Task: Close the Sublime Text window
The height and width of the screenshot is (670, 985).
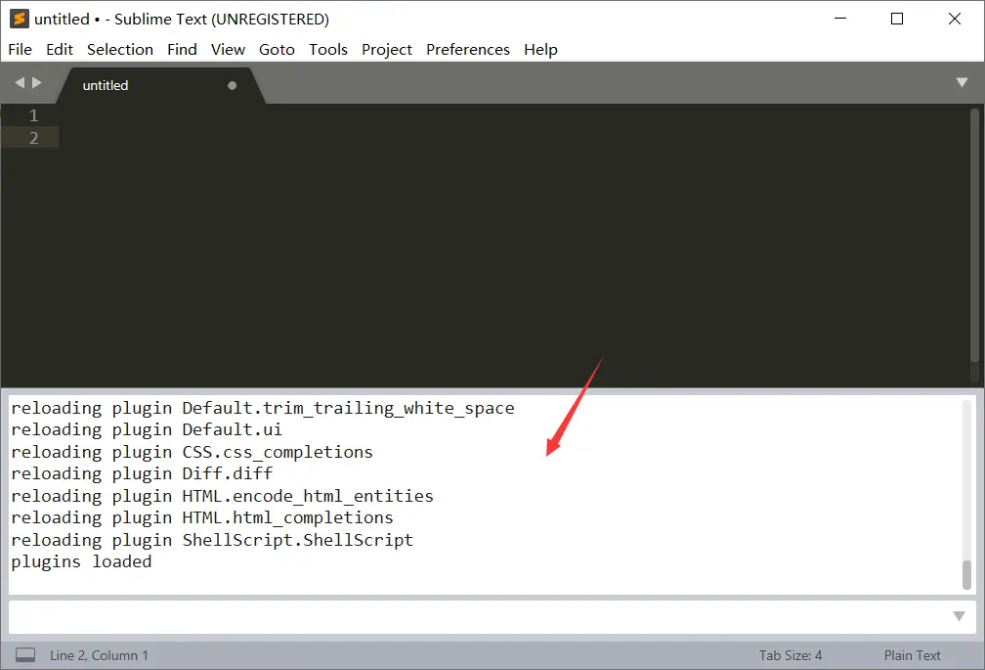Action: click(954, 19)
